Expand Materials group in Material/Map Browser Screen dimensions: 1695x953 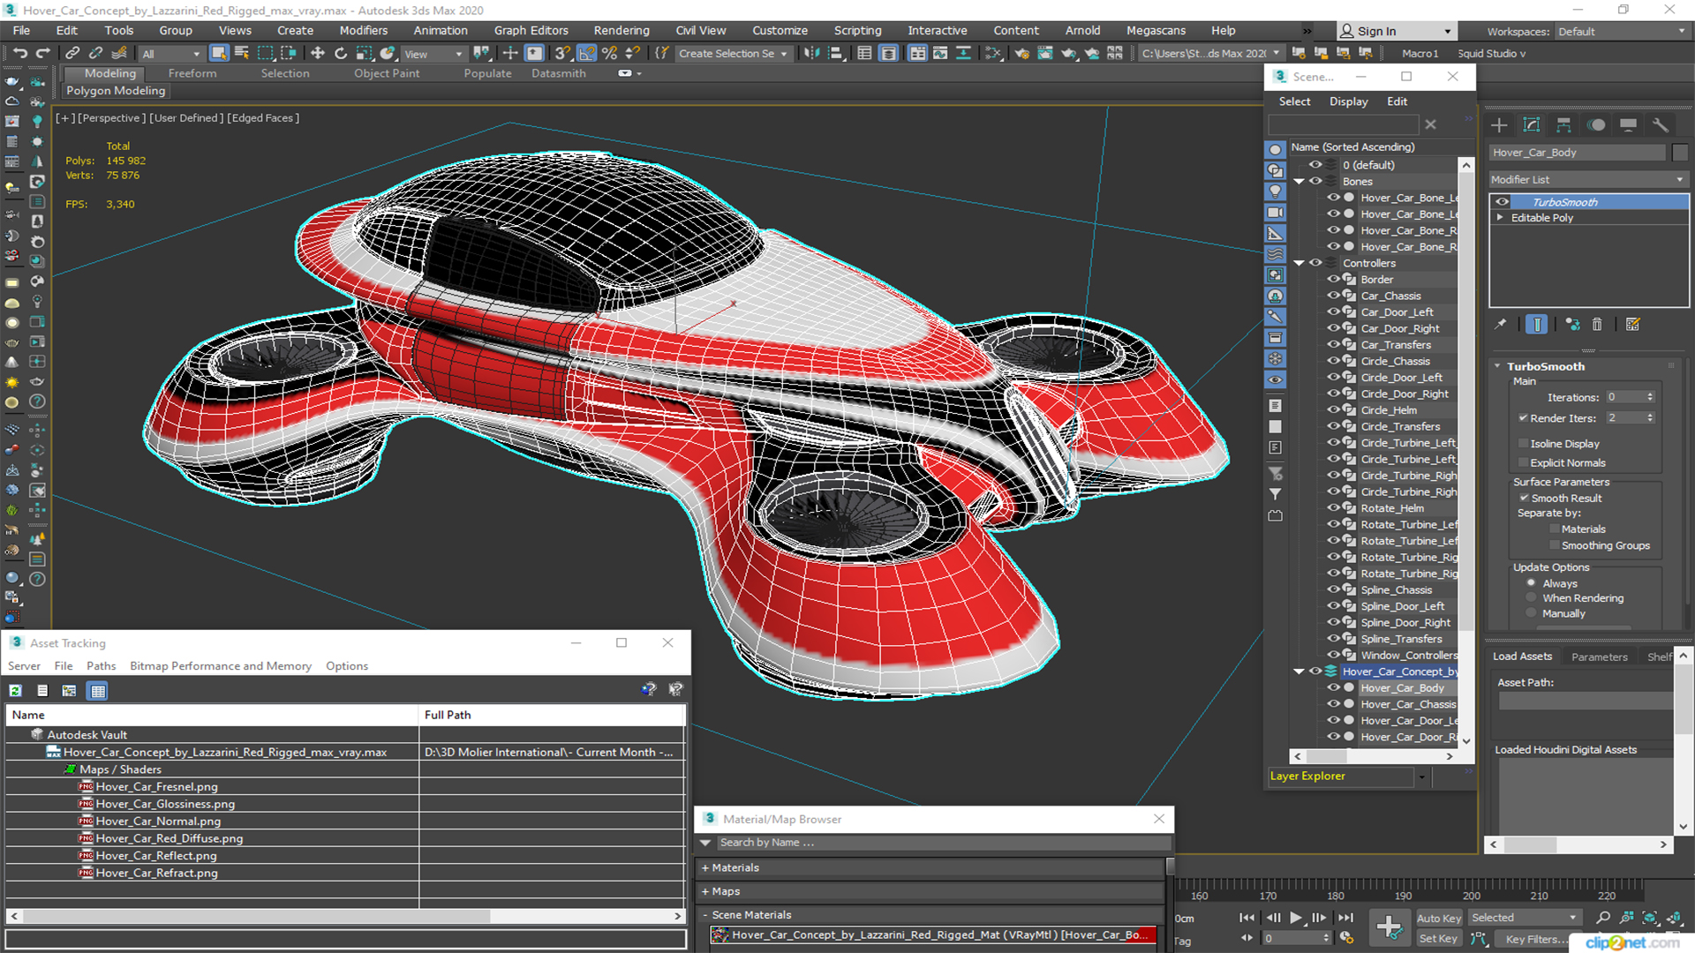pyautogui.click(x=706, y=868)
